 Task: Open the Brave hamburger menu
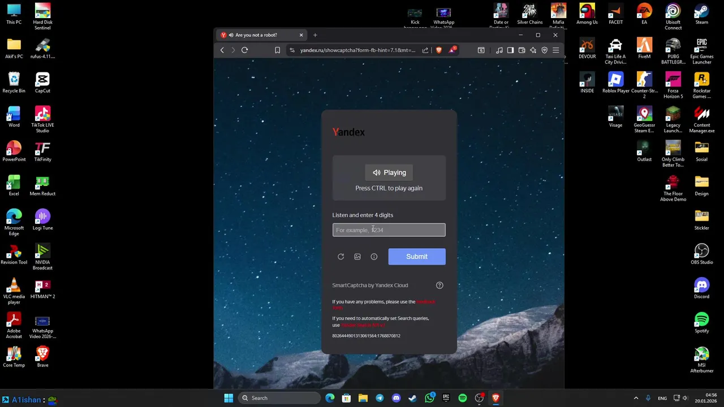(x=556, y=50)
